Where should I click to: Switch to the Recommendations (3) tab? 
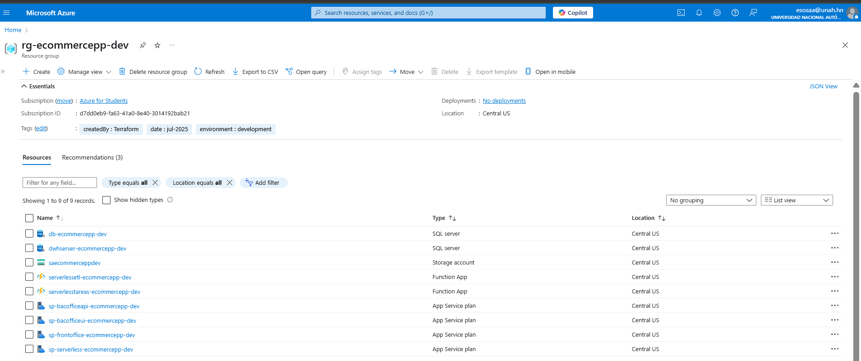pos(92,157)
